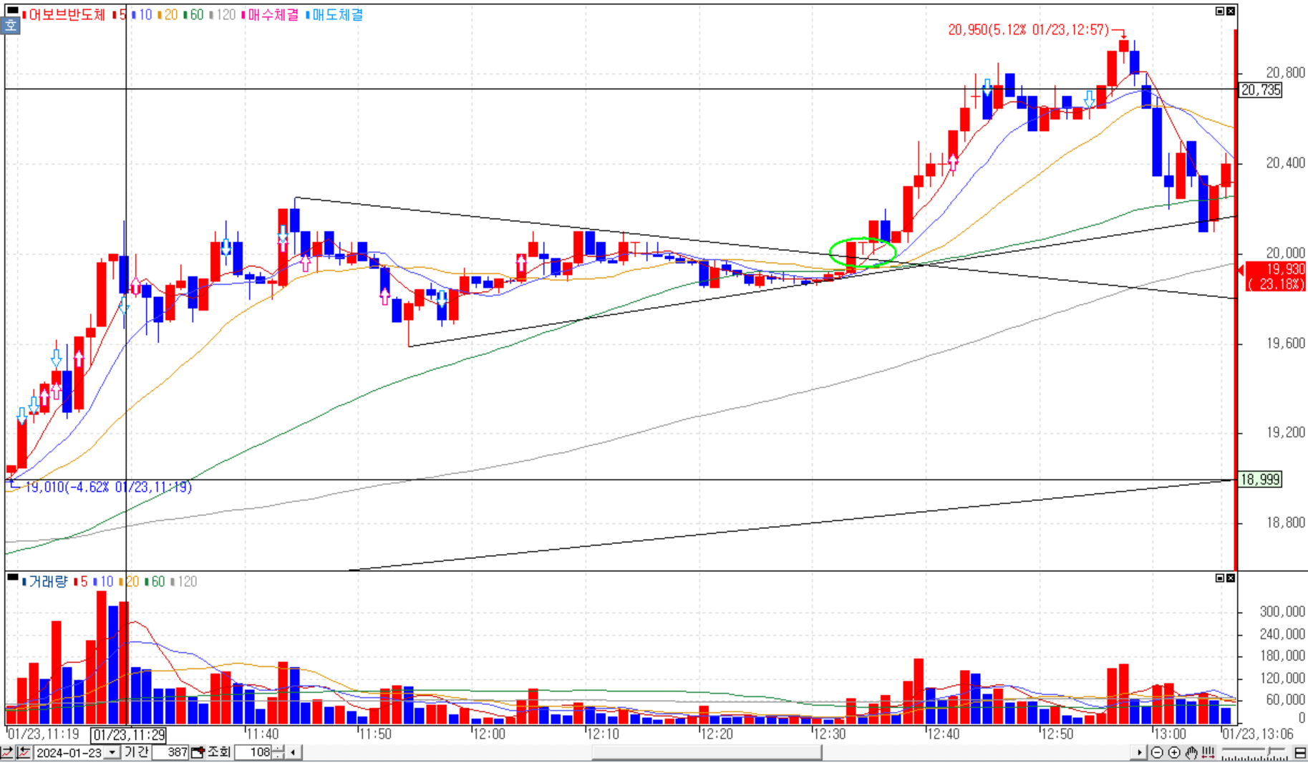The height and width of the screenshot is (763, 1308).
Task: Click the 19,010 low price annotation
Action: click(108, 487)
